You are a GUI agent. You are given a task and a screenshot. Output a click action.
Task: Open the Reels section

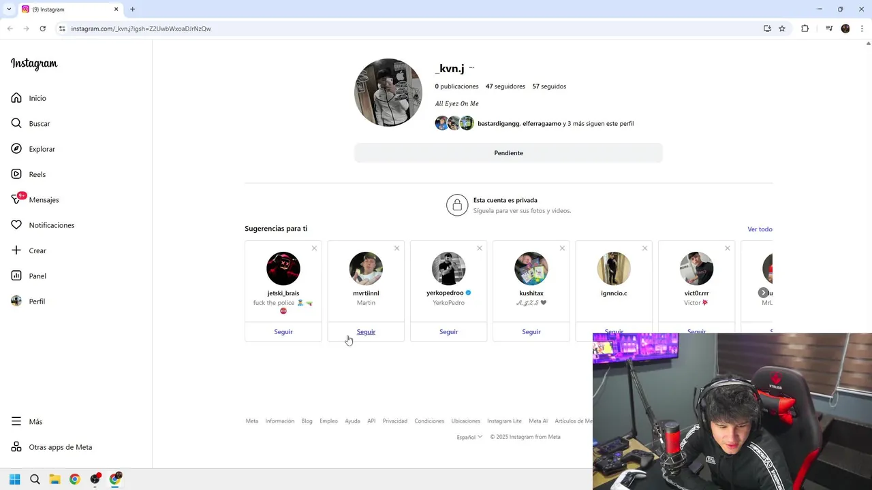coord(29,174)
